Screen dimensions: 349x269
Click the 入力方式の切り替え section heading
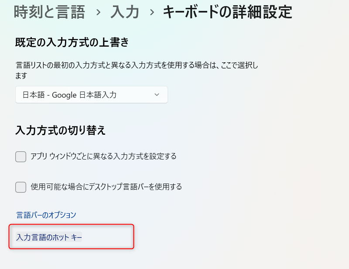(60, 130)
